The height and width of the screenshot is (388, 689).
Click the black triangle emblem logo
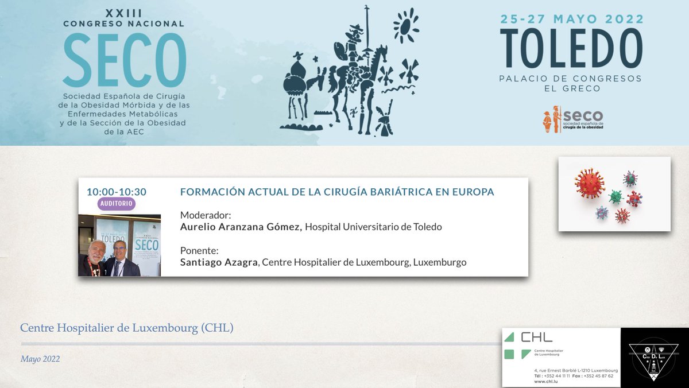tap(655, 358)
